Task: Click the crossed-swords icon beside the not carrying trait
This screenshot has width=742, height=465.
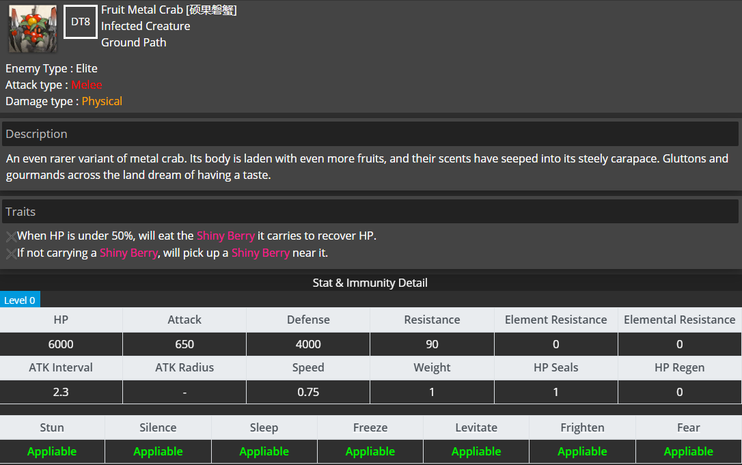Action: (11, 253)
